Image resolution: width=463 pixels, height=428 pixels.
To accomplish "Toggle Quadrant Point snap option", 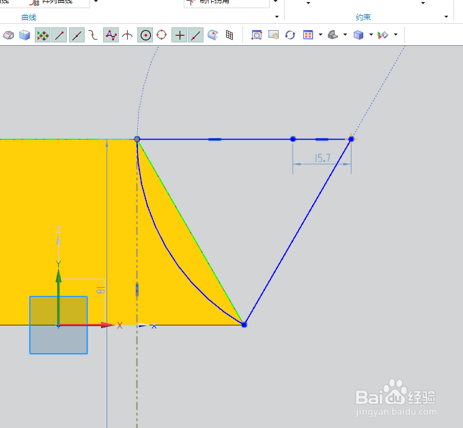I will point(162,35).
